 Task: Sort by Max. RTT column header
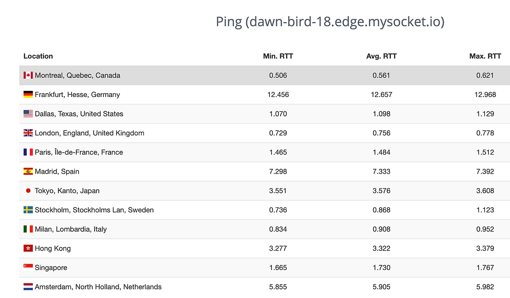coord(485,56)
